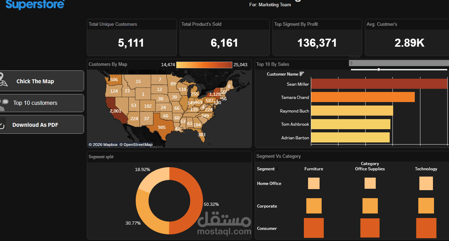The height and width of the screenshot is (241, 449).
Task: Click the legend maximum value 25,043
Action: click(240, 64)
